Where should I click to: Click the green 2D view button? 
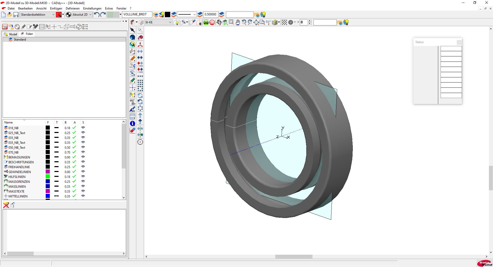pyautogui.click(x=206, y=23)
